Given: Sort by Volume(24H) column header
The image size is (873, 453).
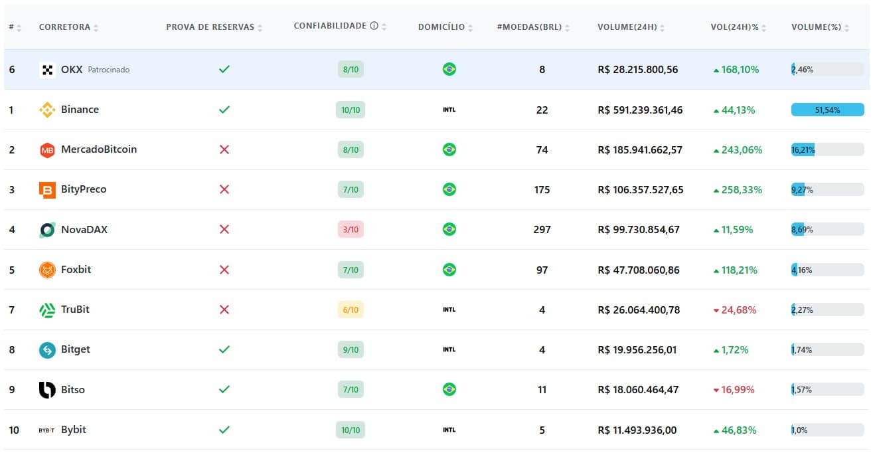Looking at the screenshot, I should click(x=631, y=27).
